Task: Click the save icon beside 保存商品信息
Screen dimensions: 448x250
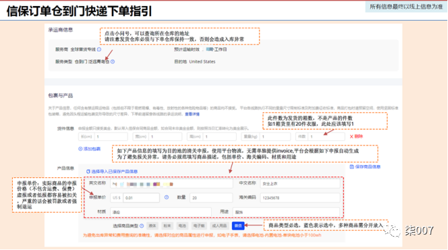Action: [351, 167]
